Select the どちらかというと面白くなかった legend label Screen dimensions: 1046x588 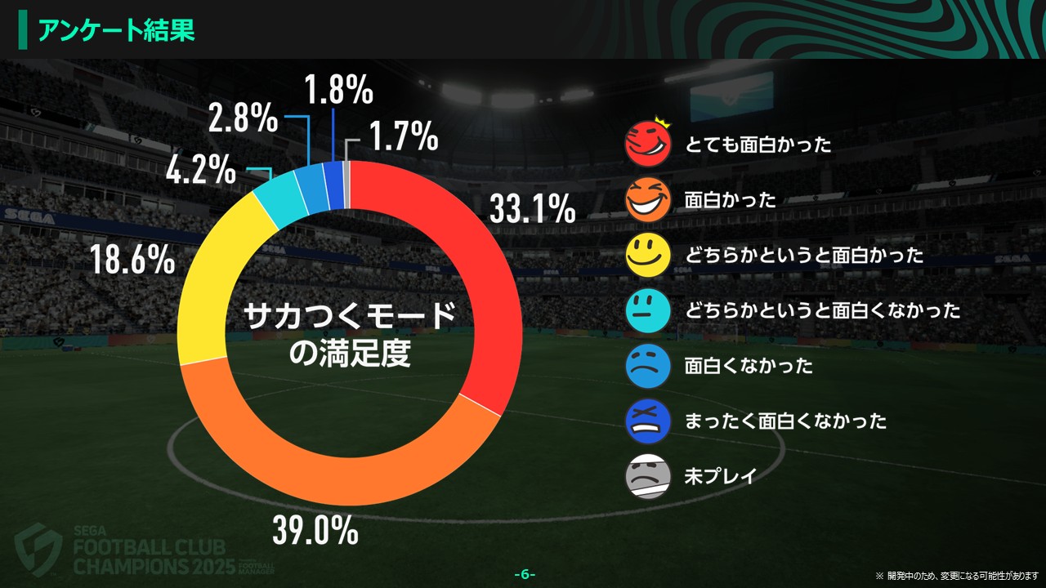point(822,310)
